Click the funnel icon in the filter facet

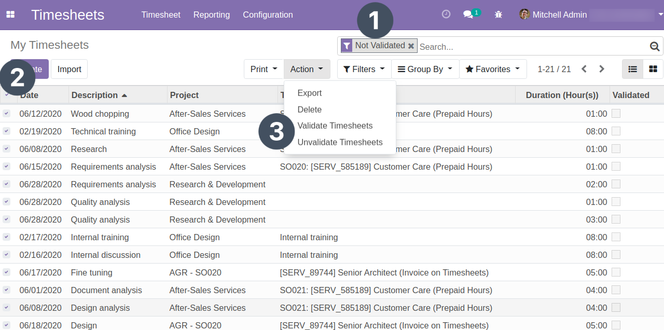point(347,46)
